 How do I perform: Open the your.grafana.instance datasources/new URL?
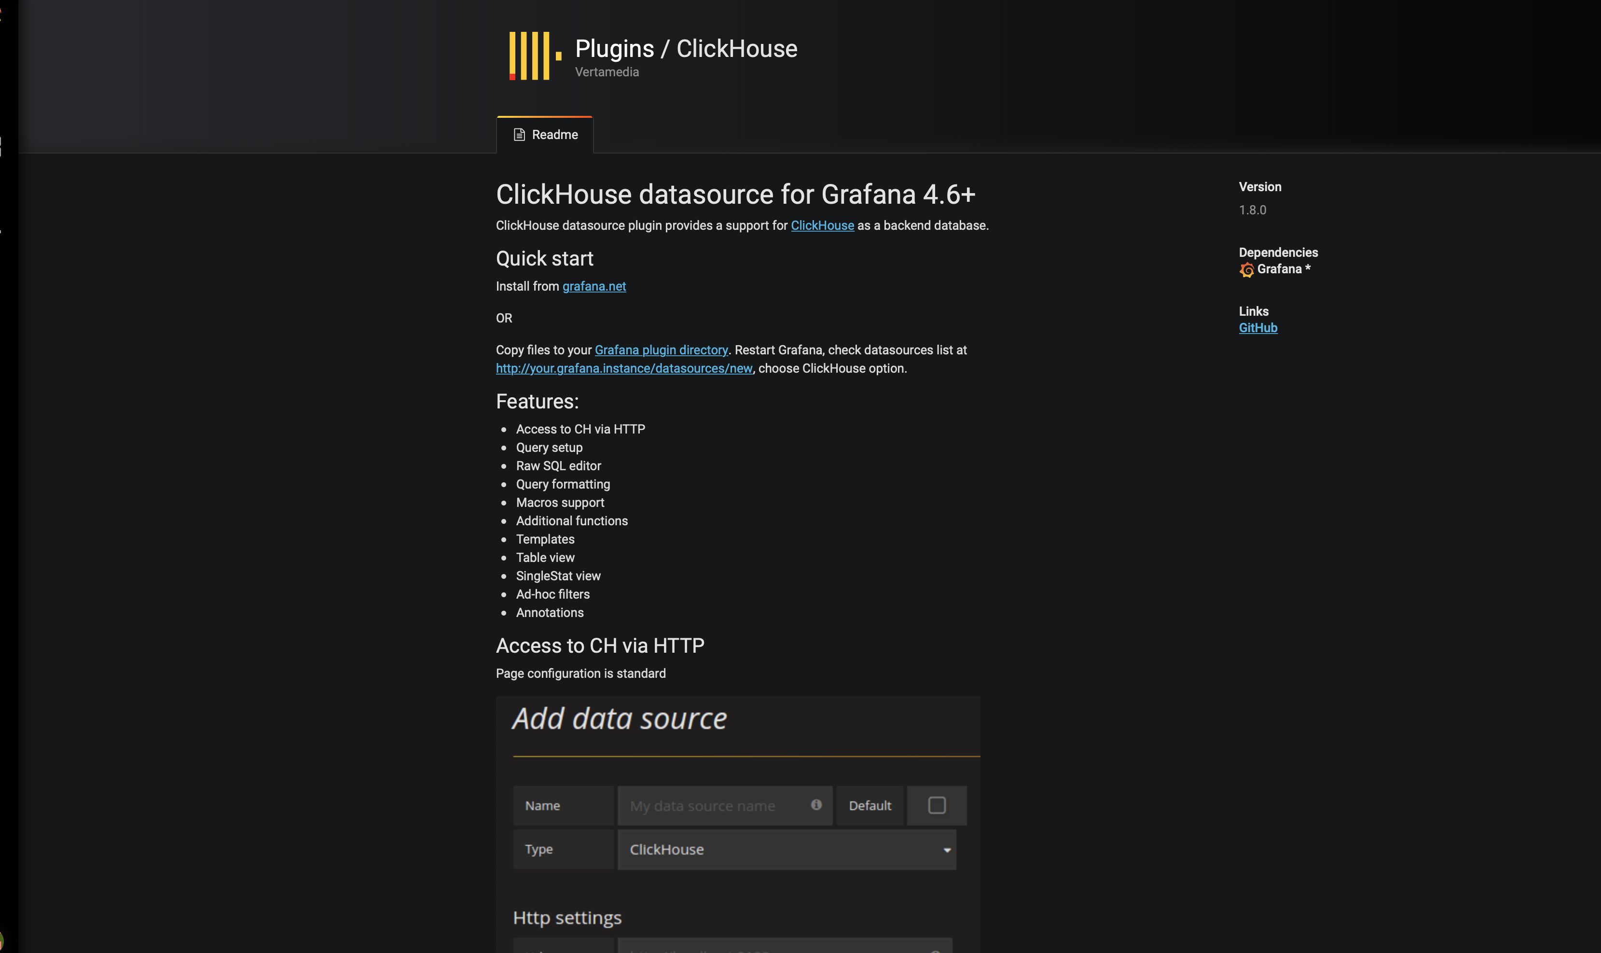pos(624,369)
